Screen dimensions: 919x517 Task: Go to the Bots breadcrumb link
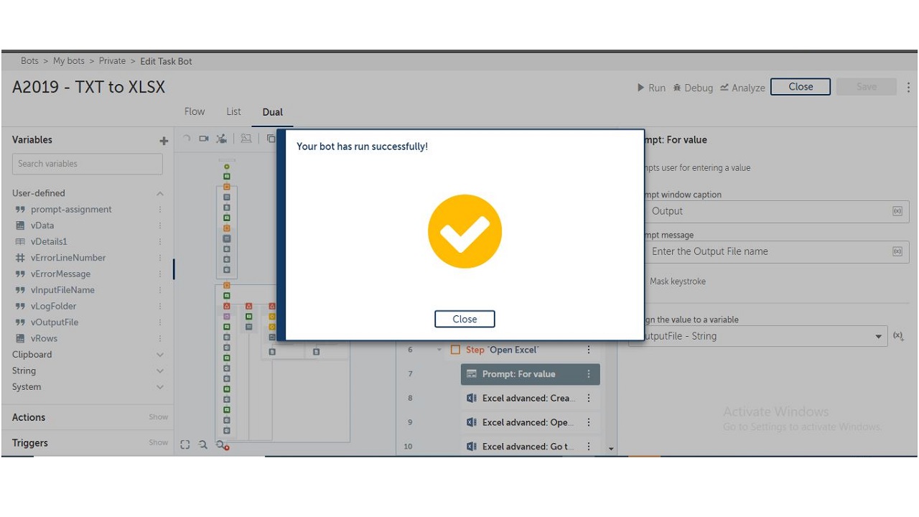pos(29,61)
